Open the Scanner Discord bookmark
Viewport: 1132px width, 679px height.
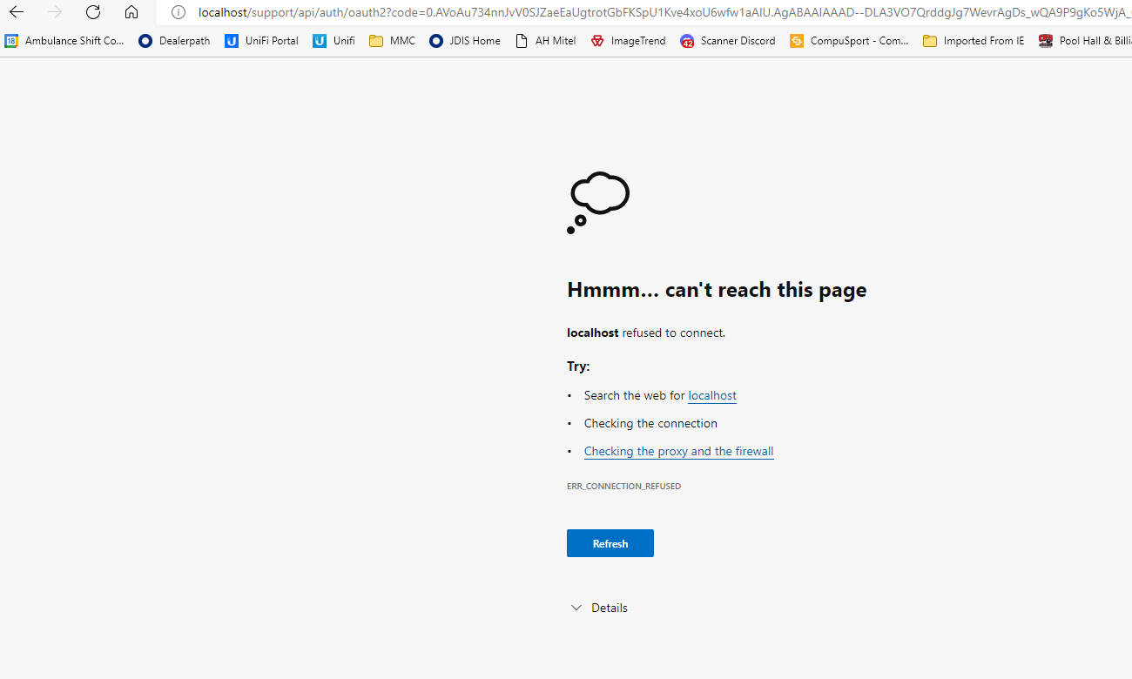(x=728, y=41)
